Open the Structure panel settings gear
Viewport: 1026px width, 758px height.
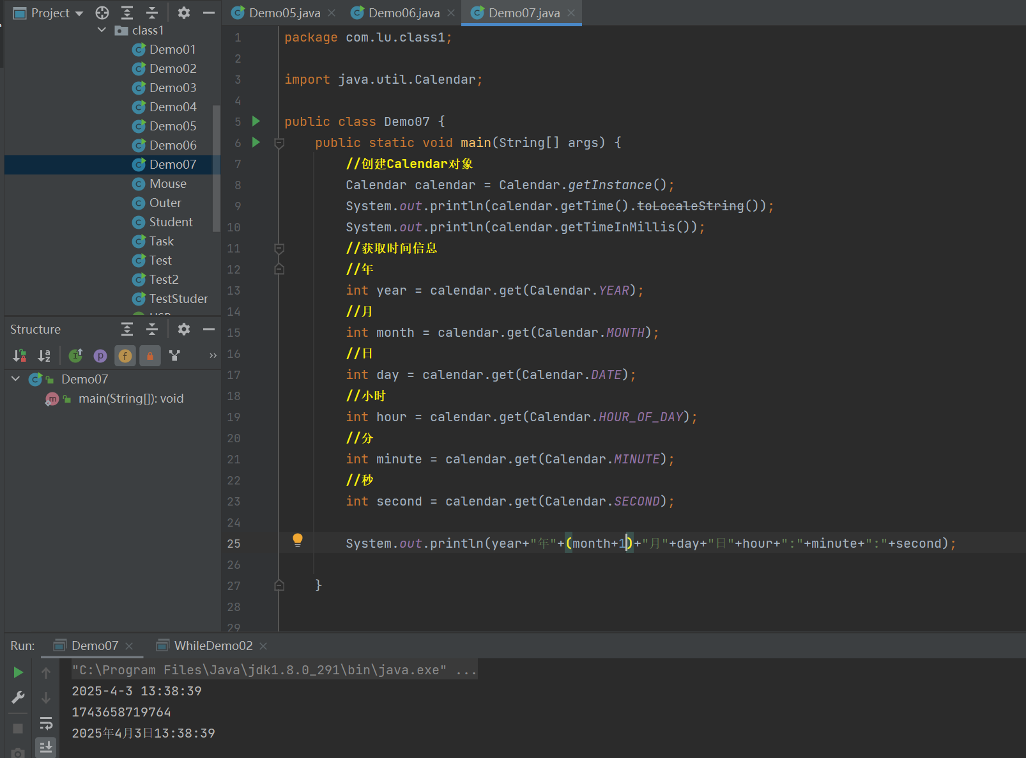coord(184,329)
